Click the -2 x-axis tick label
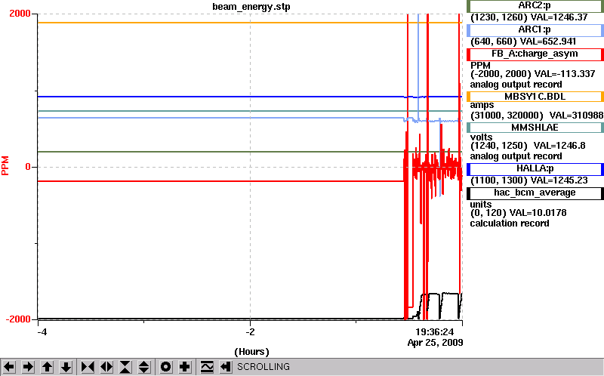 (x=251, y=331)
